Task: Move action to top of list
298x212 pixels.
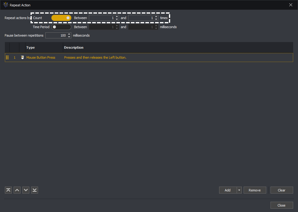Action: tap(8, 190)
